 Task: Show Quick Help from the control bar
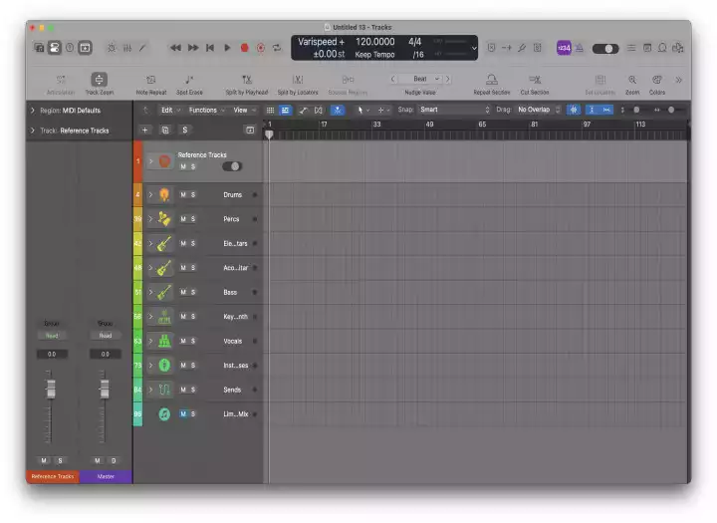pyautogui.click(x=70, y=48)
